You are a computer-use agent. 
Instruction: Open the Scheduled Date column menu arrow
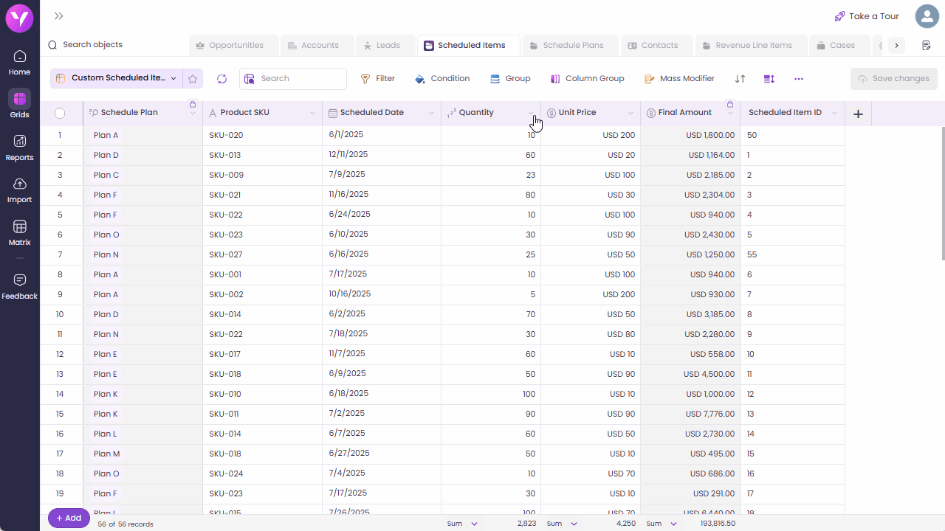(431, 114)
